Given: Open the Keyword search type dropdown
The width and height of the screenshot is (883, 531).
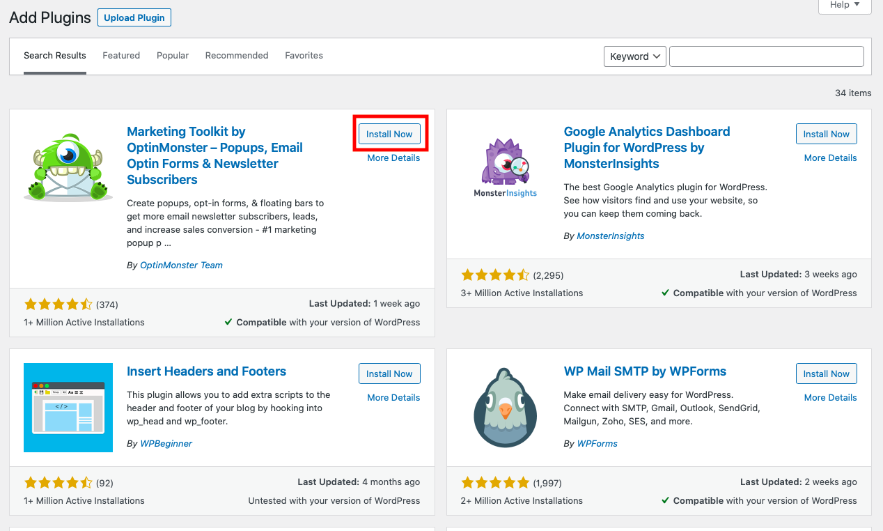Looking at the screenshot, I should tap(635, 56).
